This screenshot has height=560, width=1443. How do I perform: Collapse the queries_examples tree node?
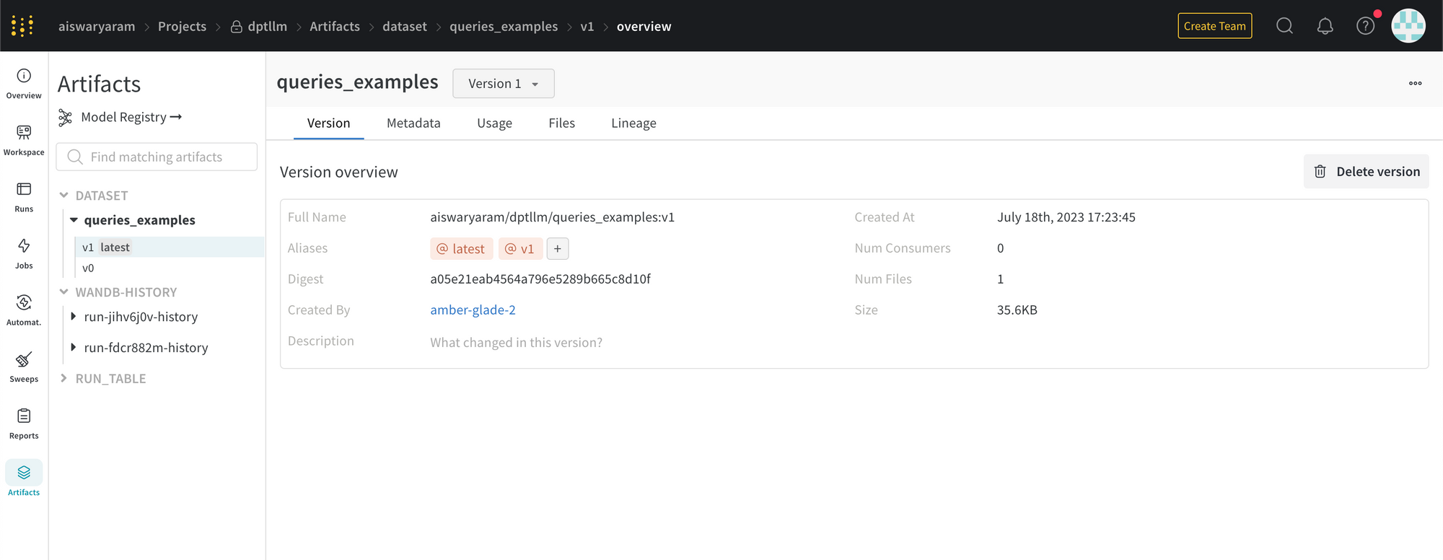click(x=74, y=220)
